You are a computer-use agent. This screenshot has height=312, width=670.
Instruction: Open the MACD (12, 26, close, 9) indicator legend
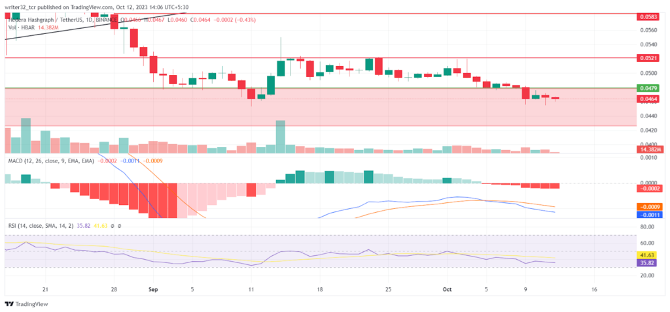click(x=51, y=161)
